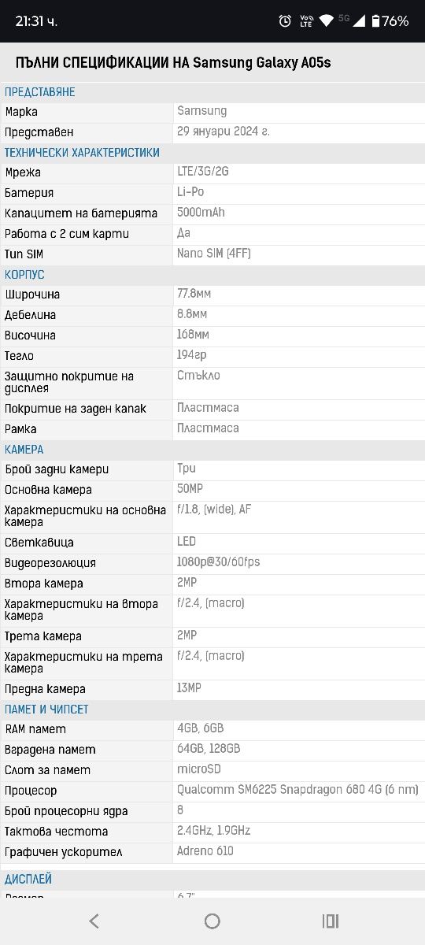Image resolution: width=425 pixels, height=945 pixels.
Task: Tap the Android back navigation arrow
Action: coord(94,921)
